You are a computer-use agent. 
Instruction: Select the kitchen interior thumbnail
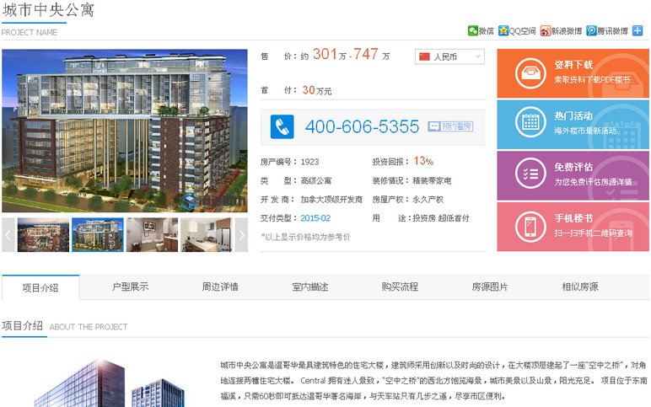(206, 235)
